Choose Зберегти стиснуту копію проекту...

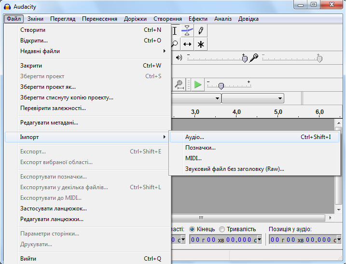[x=88, y=97]
